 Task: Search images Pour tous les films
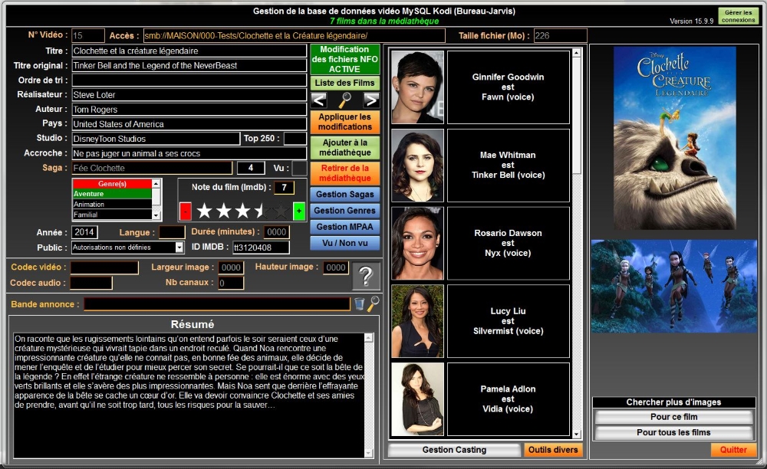click(x=673, y=432)
